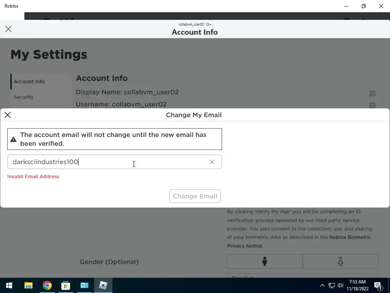This screenshot has width=390, height=293.
Task: Open the notification center icon
Action: coord(378,285)
